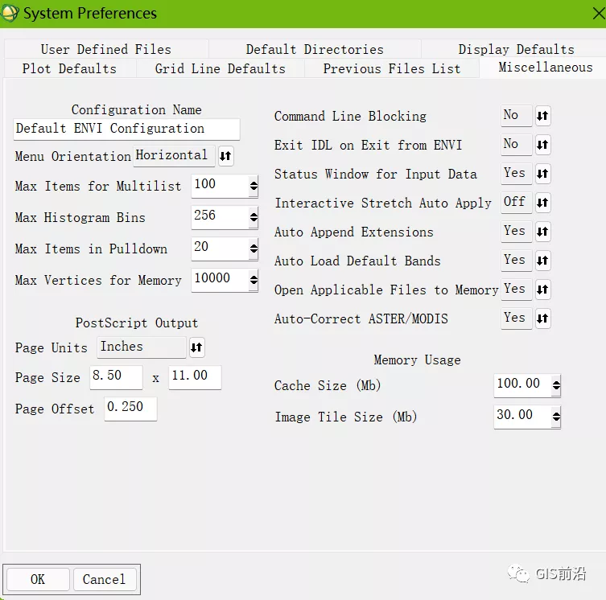Switch Page Units with arrow button
The width and height of the screenshot is (606, 600).
pos(196,347)
